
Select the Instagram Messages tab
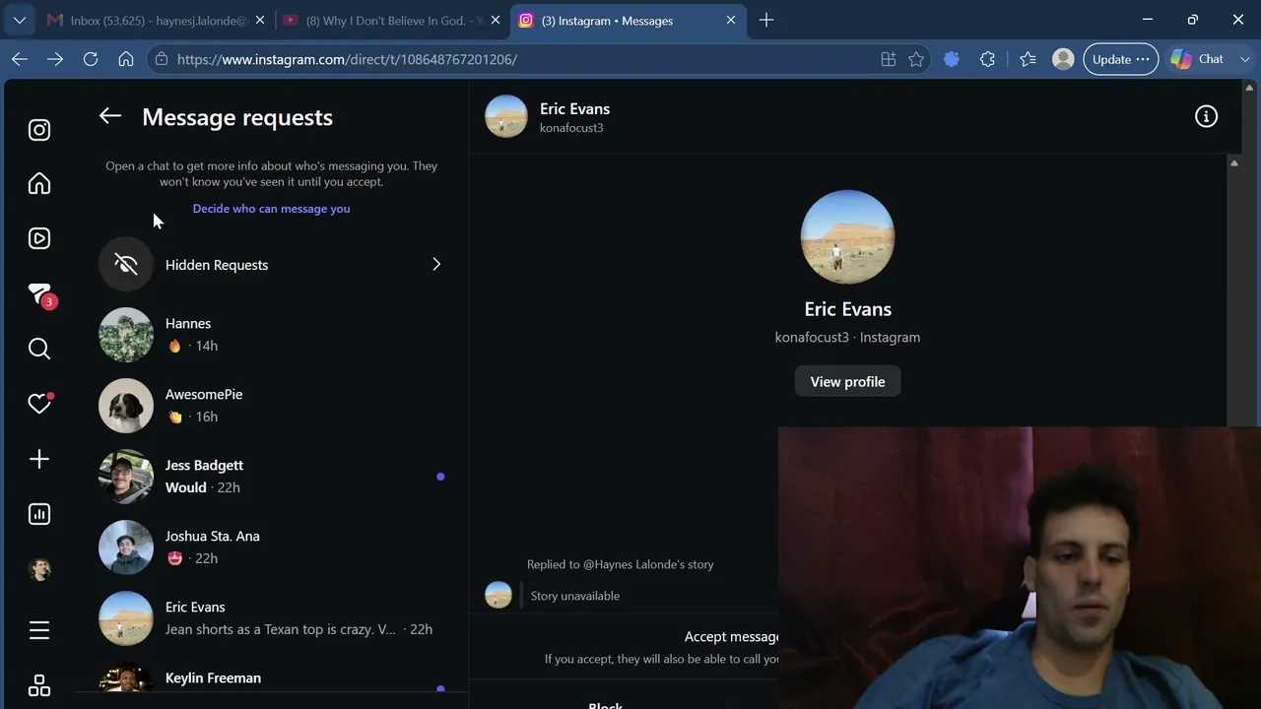click(629, 21)
